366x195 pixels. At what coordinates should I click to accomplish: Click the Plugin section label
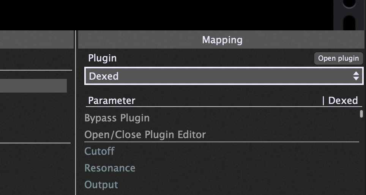(102, 58)
